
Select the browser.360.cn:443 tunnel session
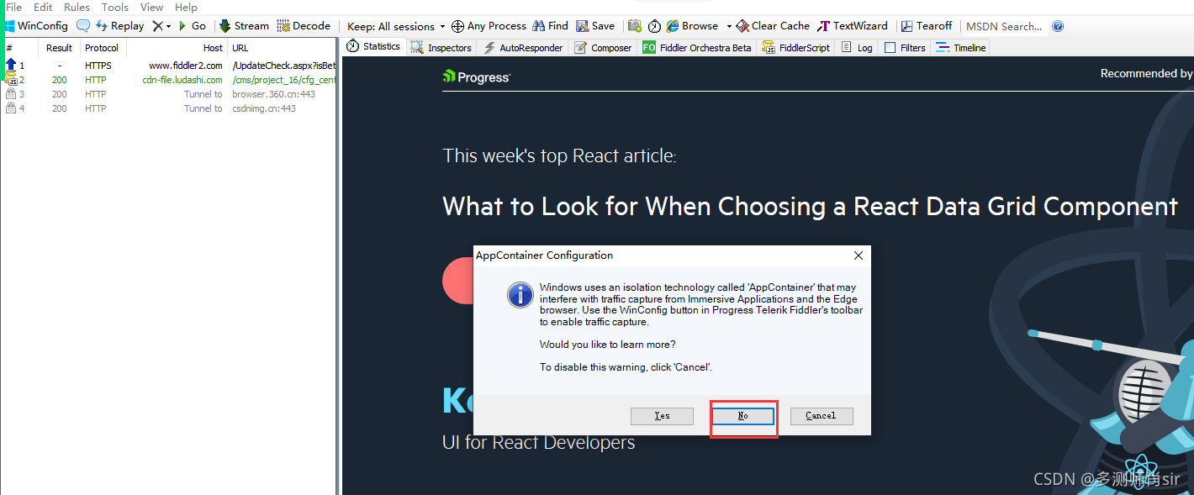(168, 94)
